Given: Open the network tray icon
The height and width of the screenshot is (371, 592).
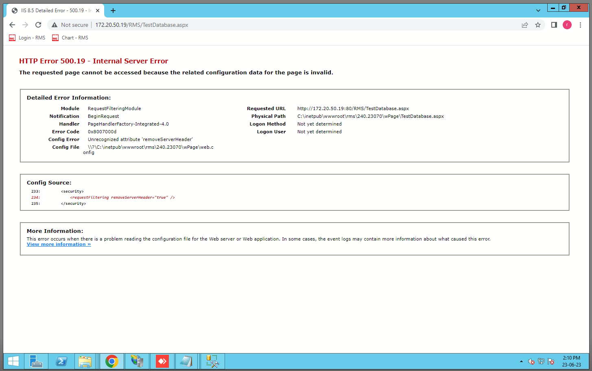Looking at the screenshot, I should tap(541, 361).
